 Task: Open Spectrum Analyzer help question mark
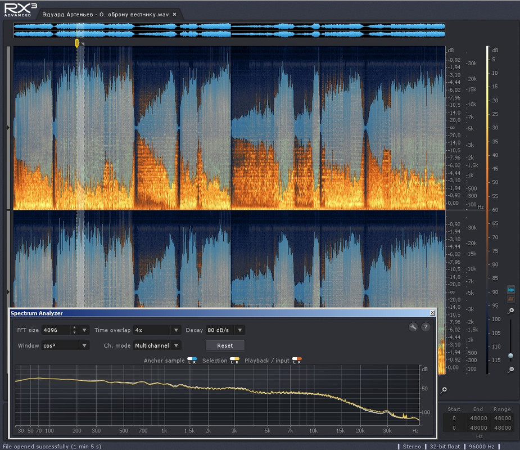coord(426,327)
